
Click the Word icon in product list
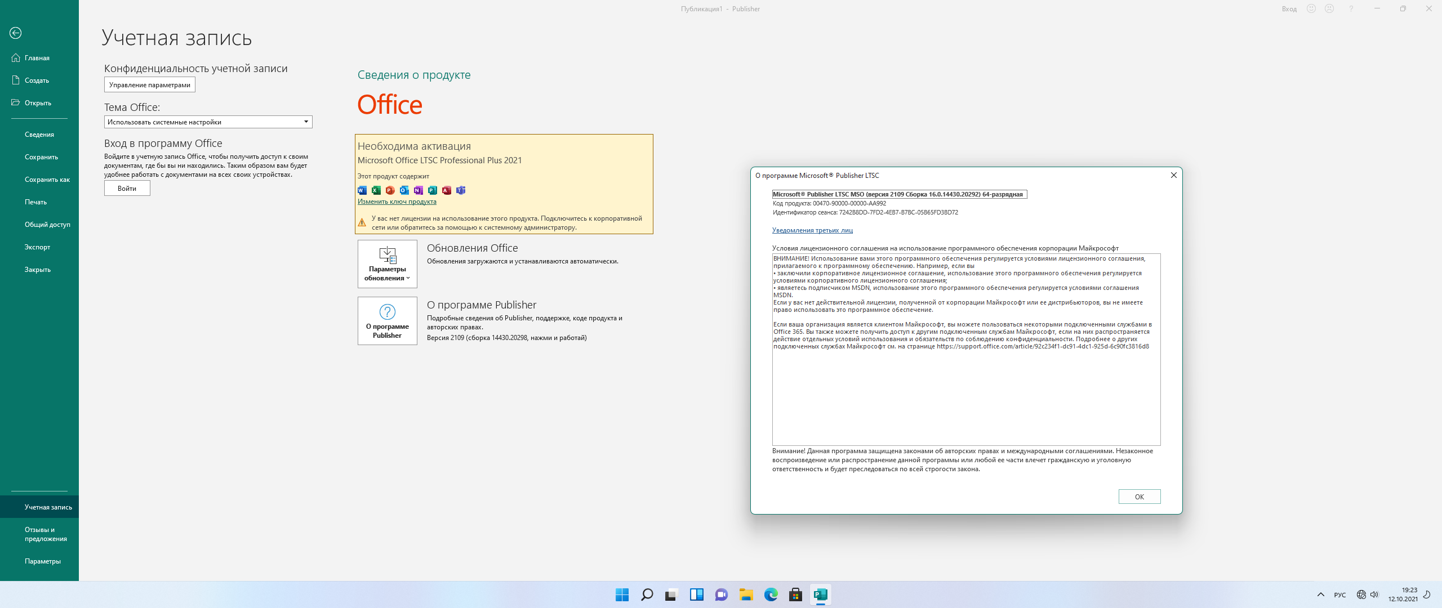pyautogui.click(x=362, y=190)
